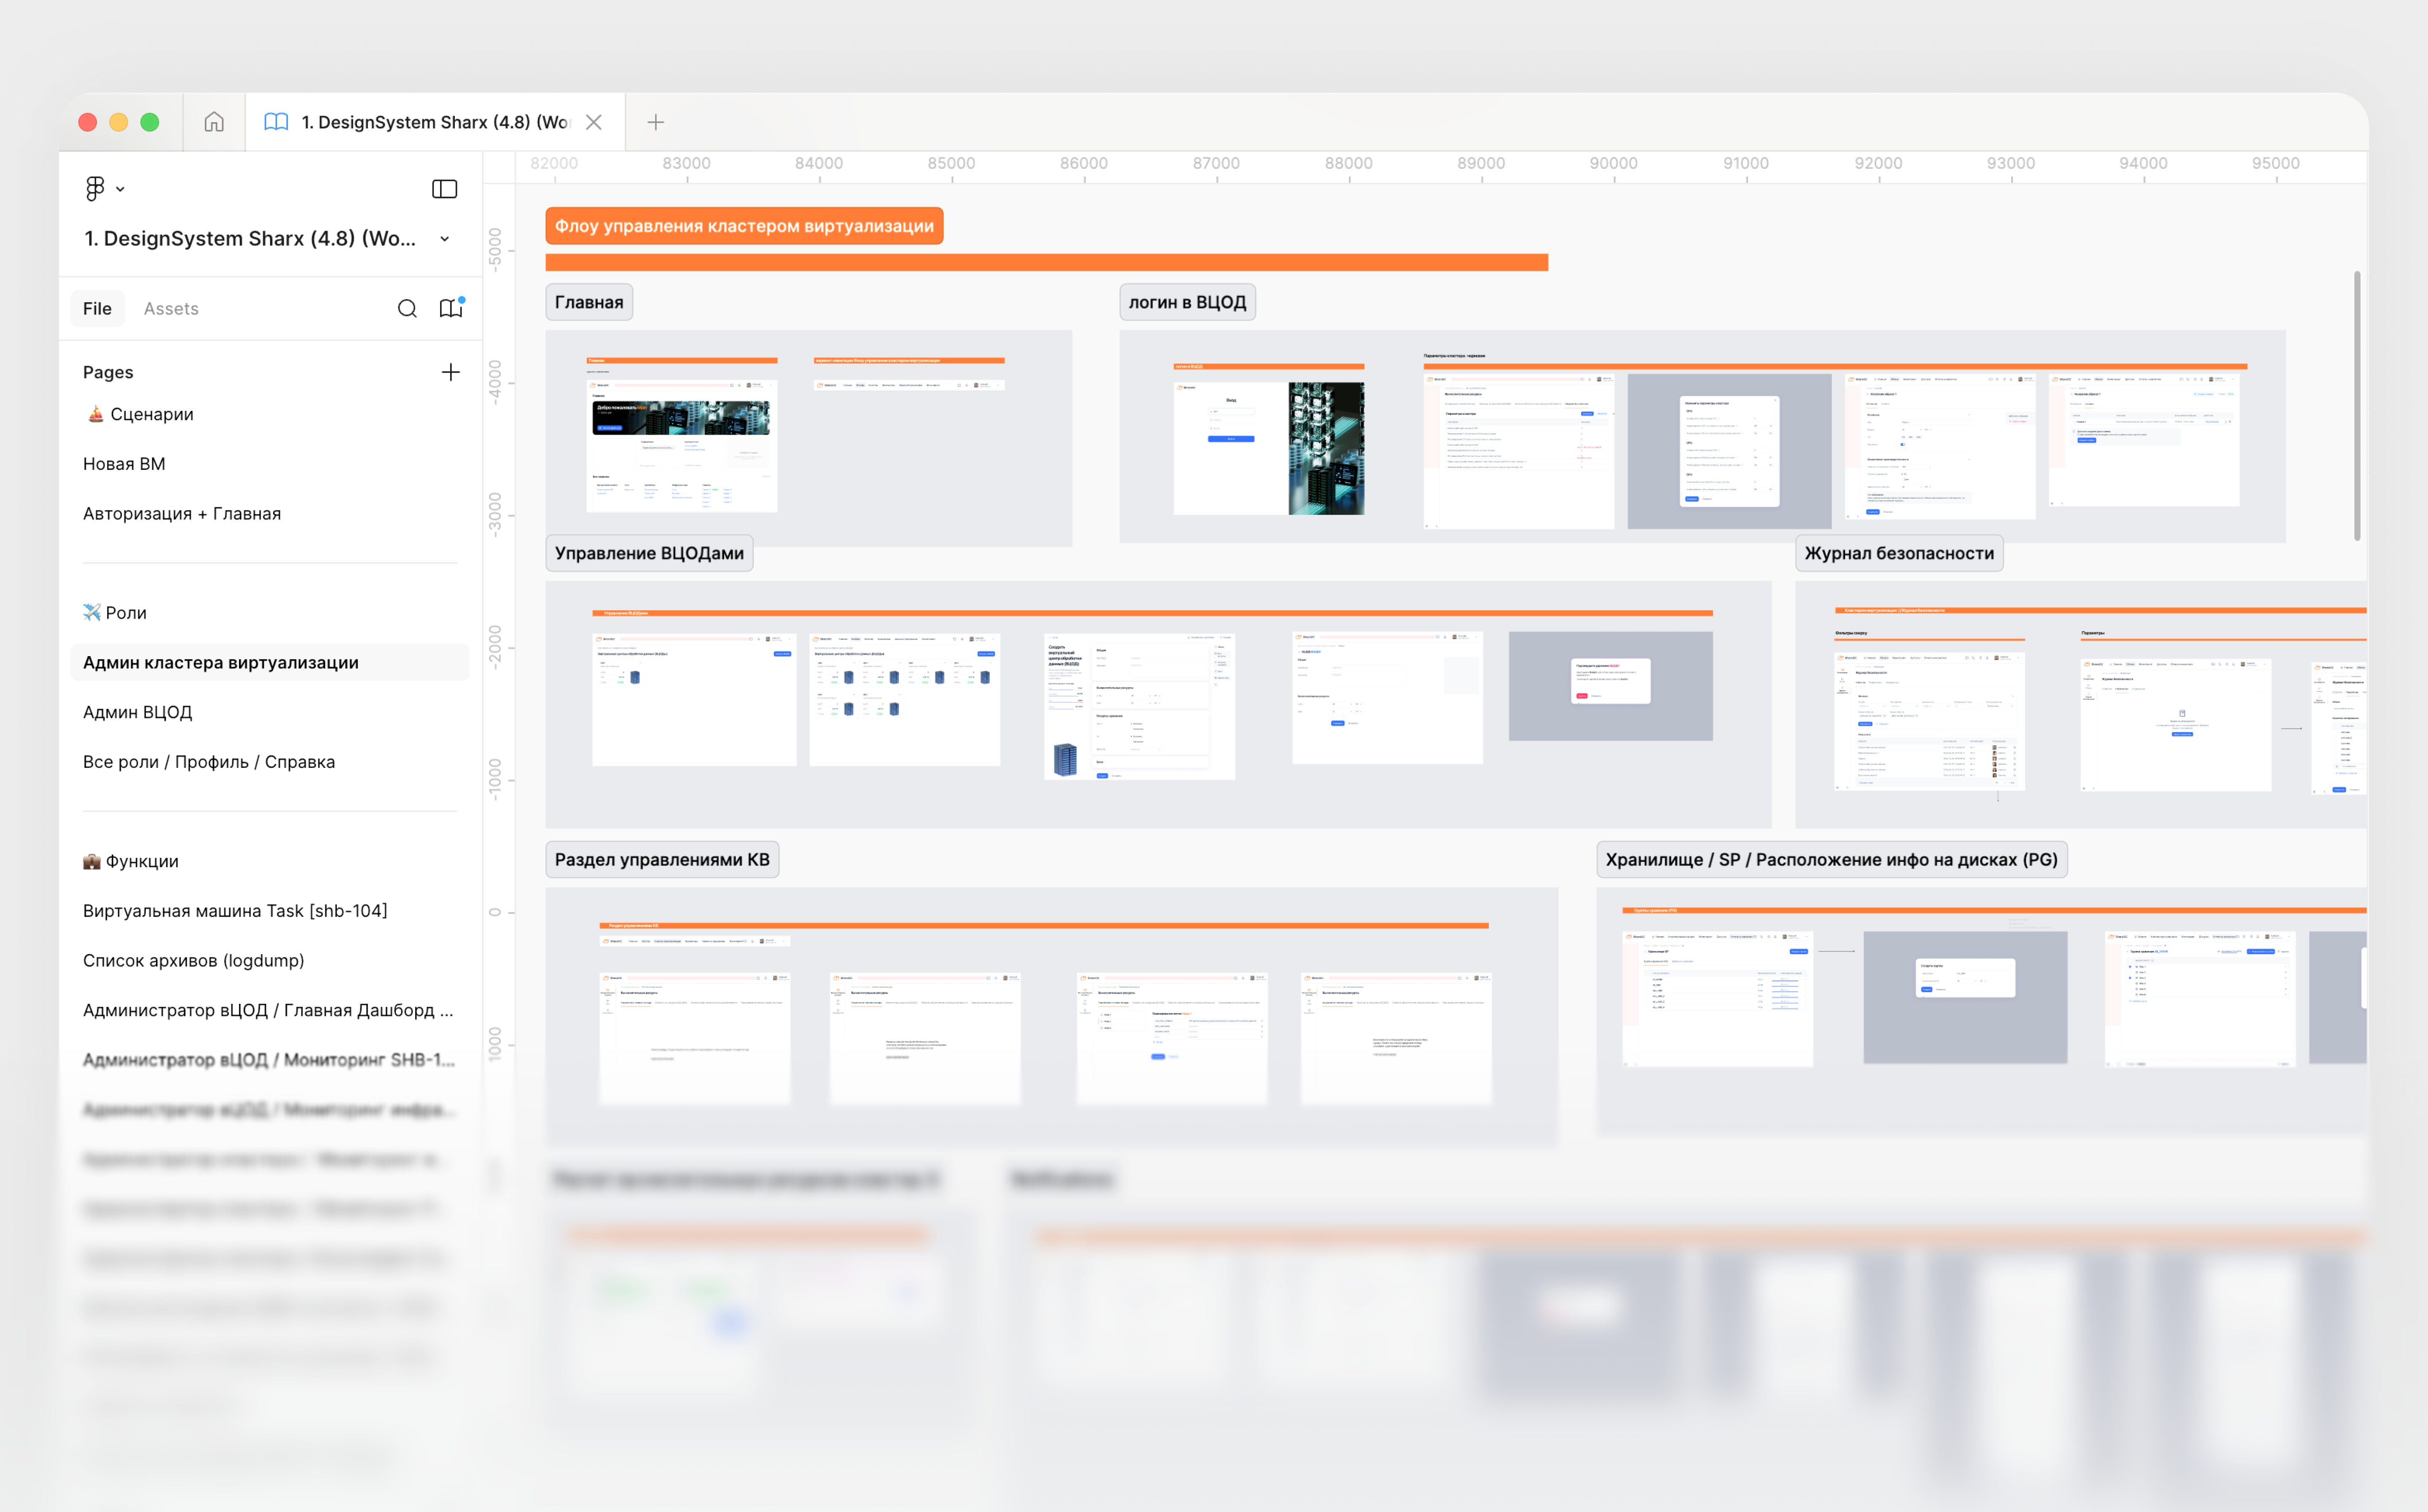Select the Авторизация + Главная page
Viewport: 2428px width, 1512px height.
[182, 513]
